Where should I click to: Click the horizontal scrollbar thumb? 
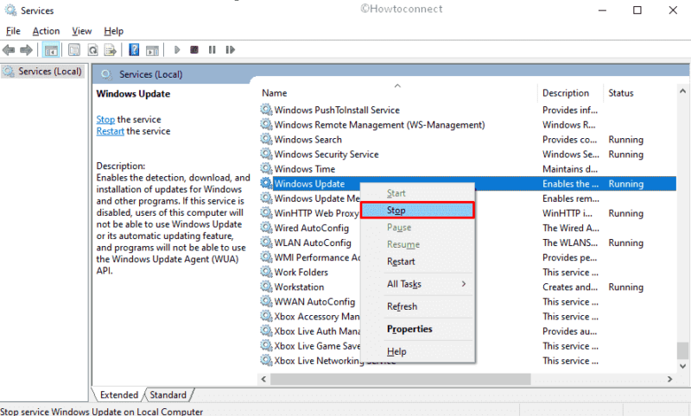pyautogui.click(x=400, y=379)
